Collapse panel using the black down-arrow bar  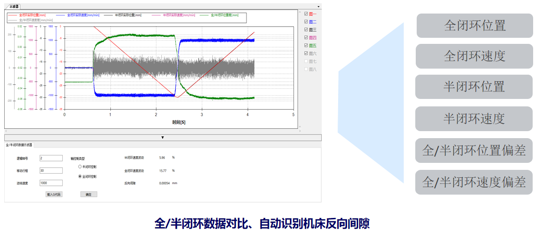163,137
